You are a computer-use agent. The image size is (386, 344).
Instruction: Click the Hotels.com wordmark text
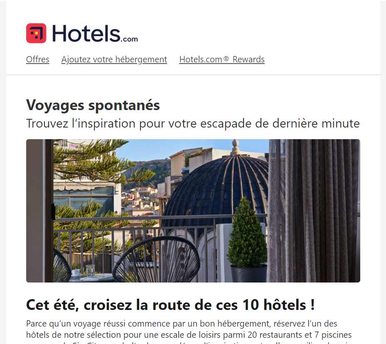[x=95, y=33]
